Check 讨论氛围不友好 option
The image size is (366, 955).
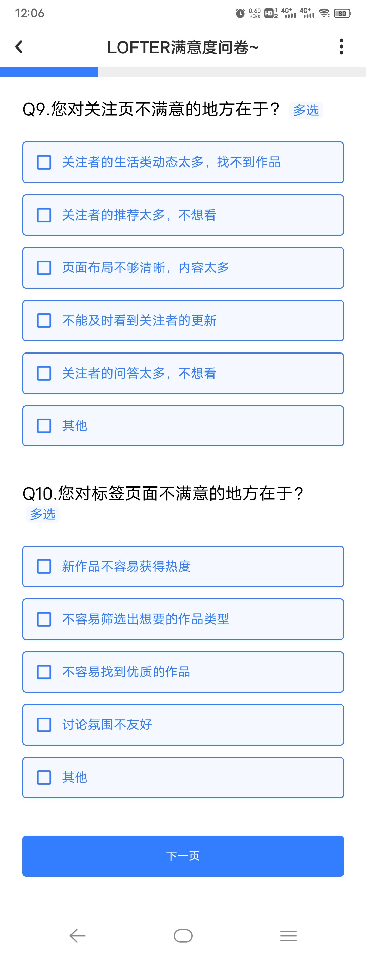(x=183, y=725)
